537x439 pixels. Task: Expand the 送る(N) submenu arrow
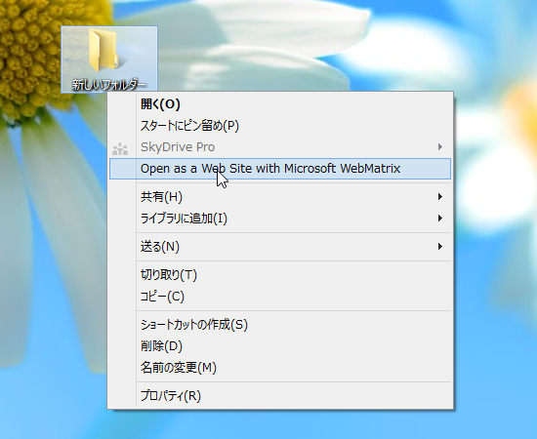pyautogui.click(x=440, y=247)
